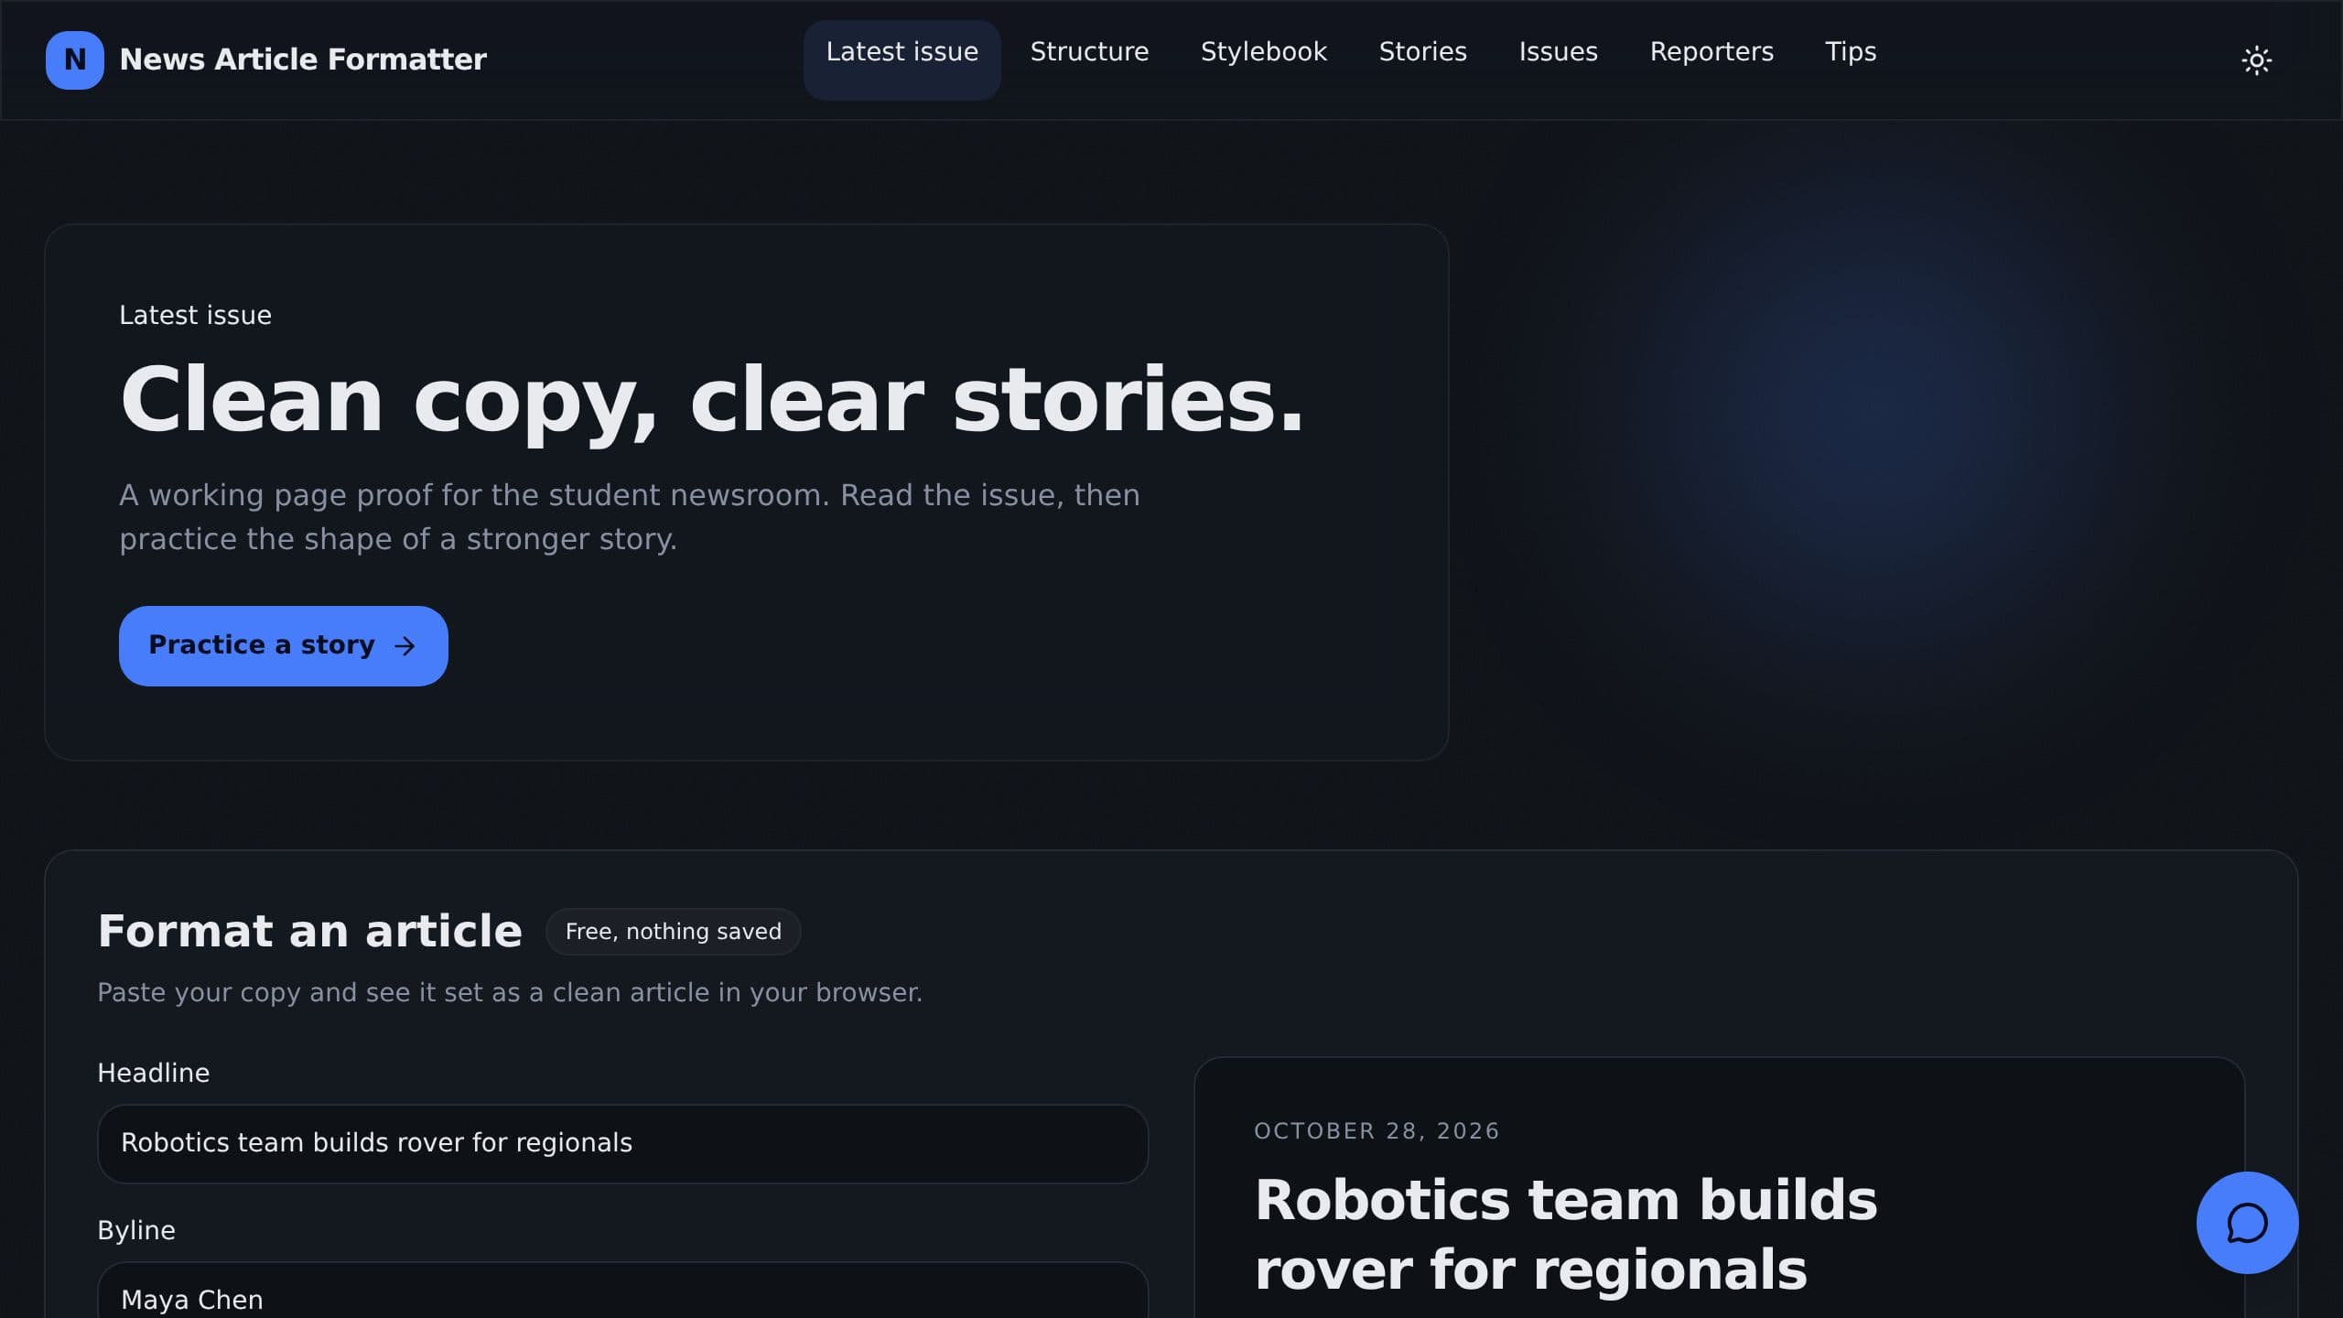Screen dimensions: 2343x1318
Task: Open the chat bubble floating button
Action: coord(2247,1223)
